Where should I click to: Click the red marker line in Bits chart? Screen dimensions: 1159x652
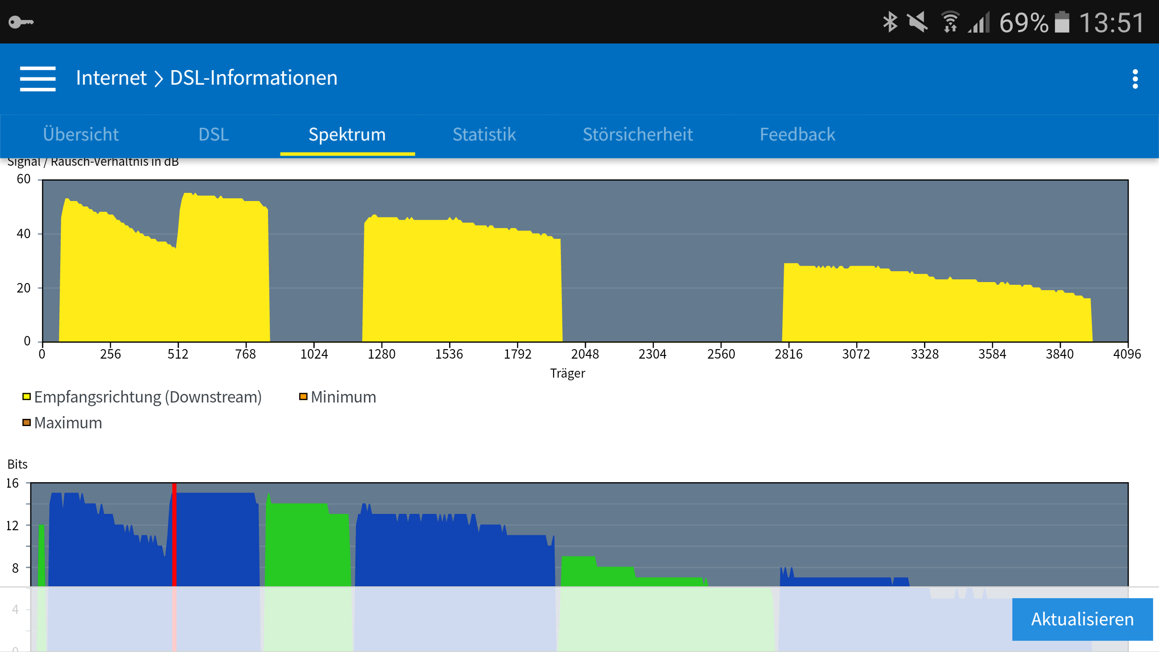pos(174,534)
